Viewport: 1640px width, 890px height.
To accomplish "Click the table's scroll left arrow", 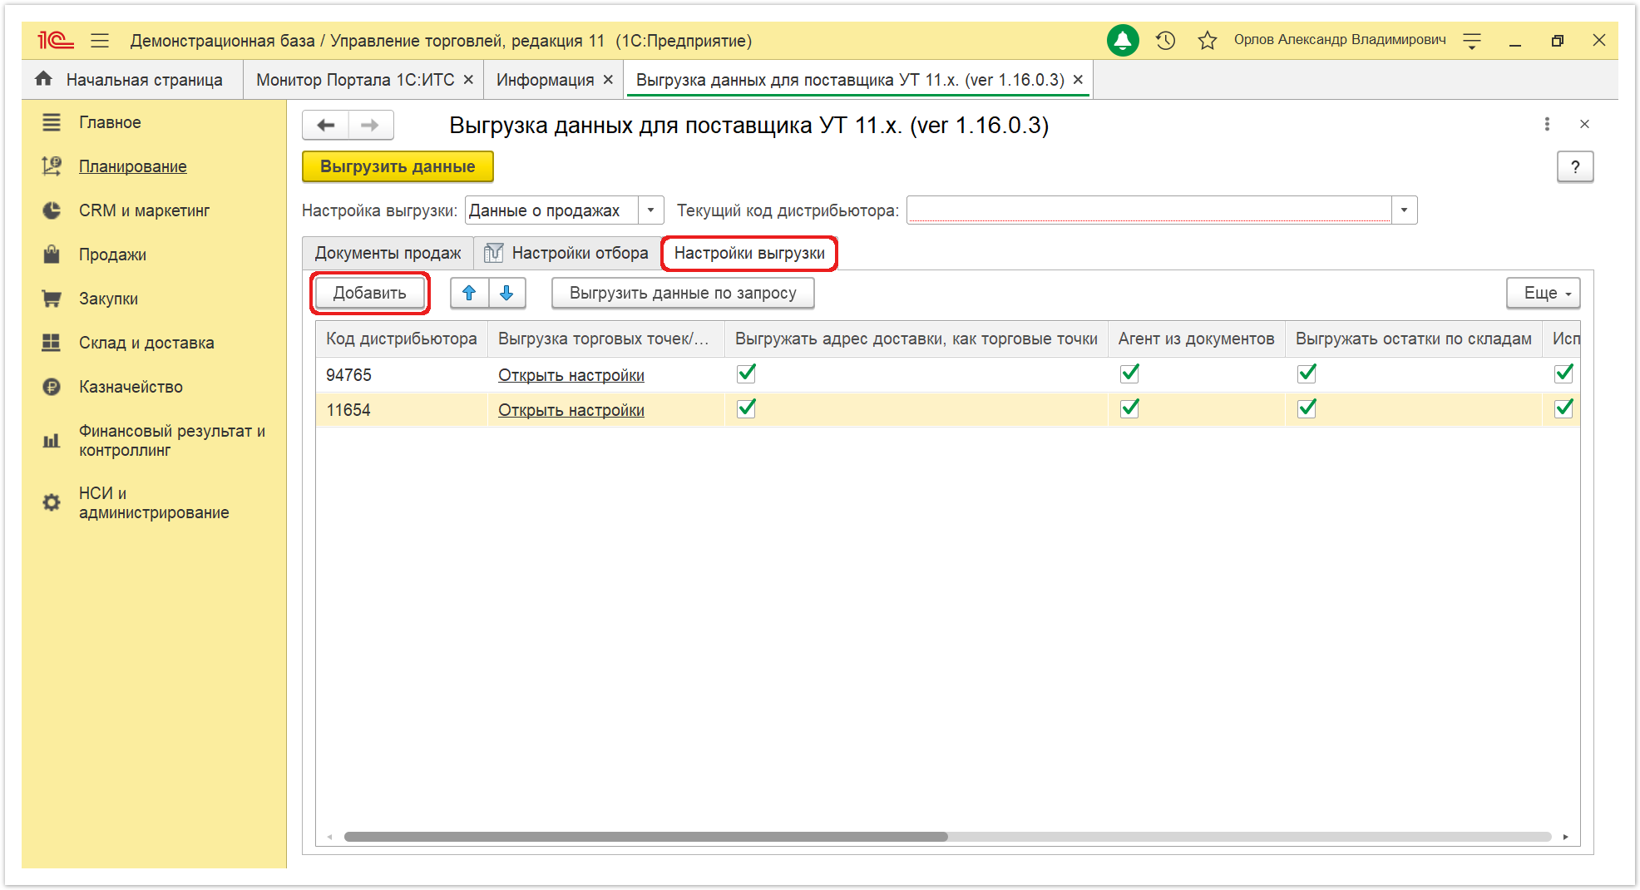I will 330,837.
